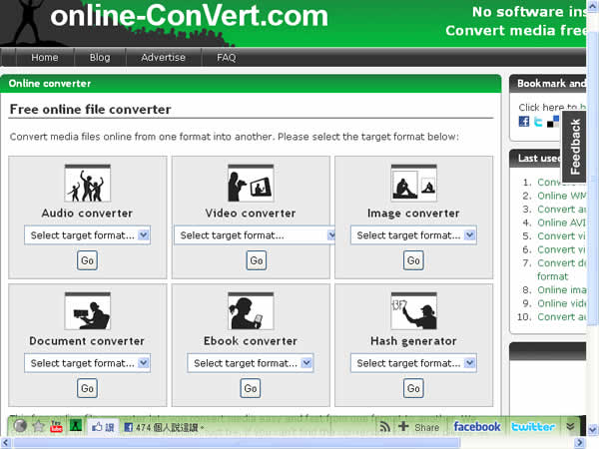Click the horizontal scrollbar thumb
The width and height of the screenshot is (599, 449).
pos(237,443)
